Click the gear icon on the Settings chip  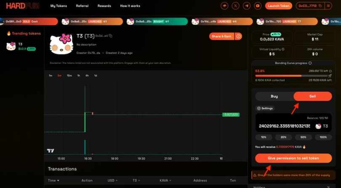[259, 108]
